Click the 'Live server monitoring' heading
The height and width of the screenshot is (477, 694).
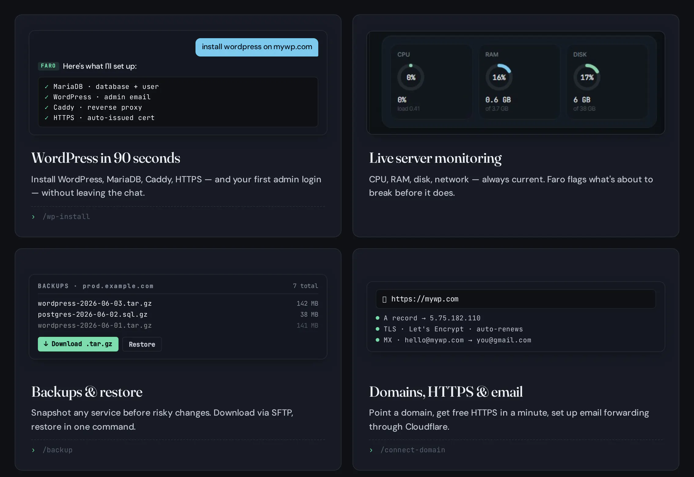435,158
